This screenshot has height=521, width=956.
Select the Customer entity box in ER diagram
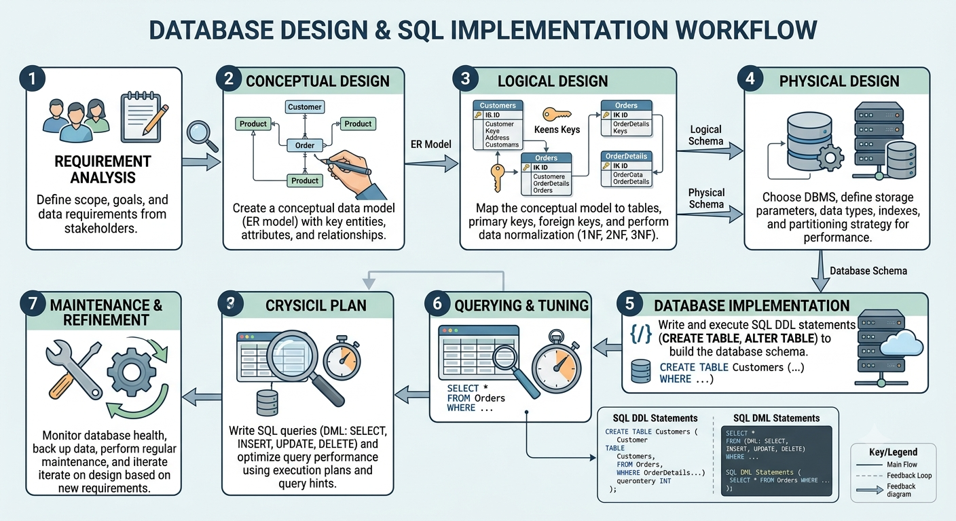point(305,107)
